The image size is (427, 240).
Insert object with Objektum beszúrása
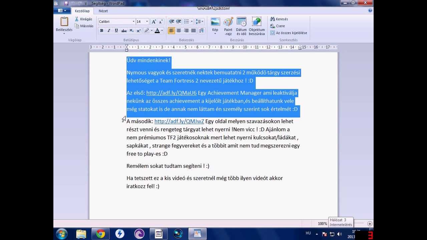257,26
